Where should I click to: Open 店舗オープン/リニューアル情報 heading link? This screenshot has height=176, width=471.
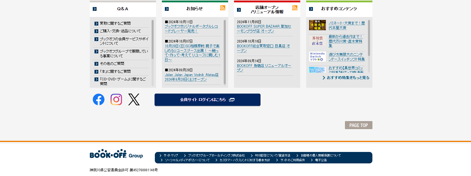pyautogui.click(x=267, y=10)
